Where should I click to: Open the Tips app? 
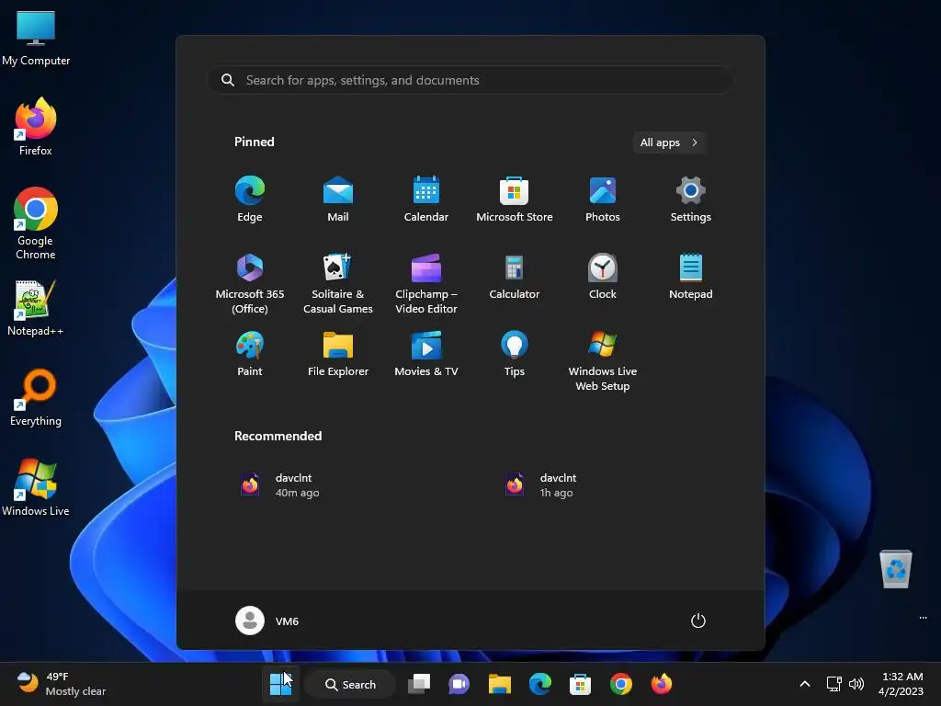515,354
